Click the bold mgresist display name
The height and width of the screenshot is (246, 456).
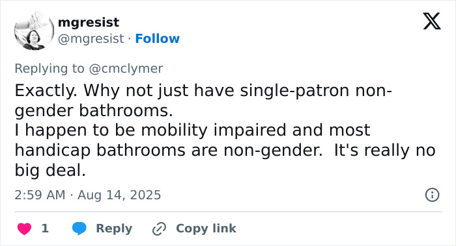pos(89,22)
